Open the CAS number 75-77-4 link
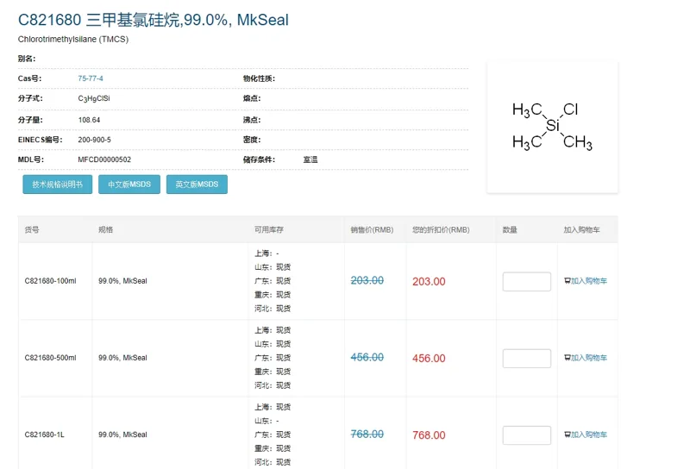Viewport: 690px width, 469px height. 91,78
